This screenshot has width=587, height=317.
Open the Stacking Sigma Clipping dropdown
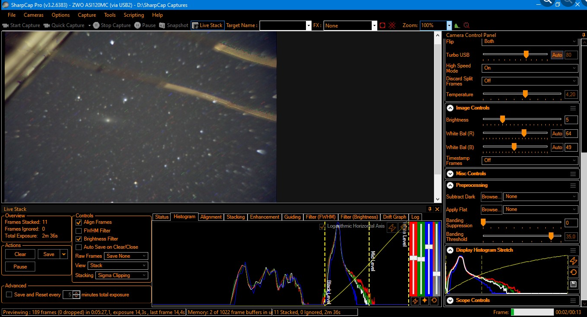coord(122,275)
